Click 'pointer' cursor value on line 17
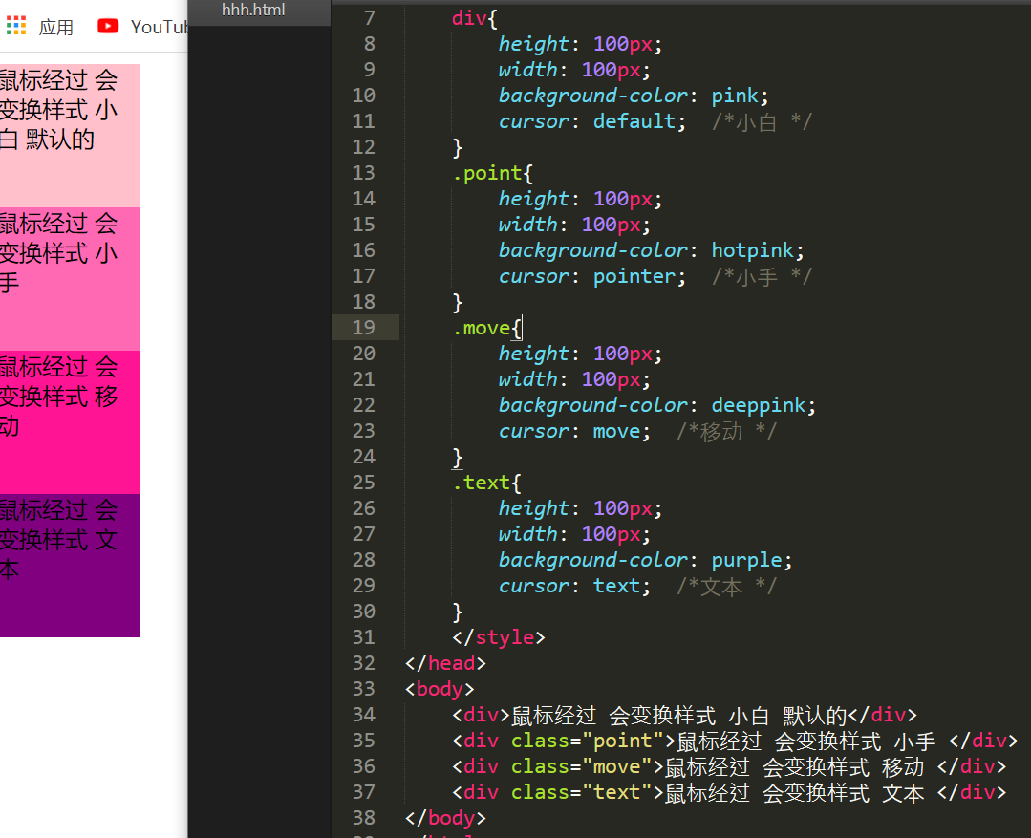Viewport: 1031px width, 838px height. [x=634, y=277]
